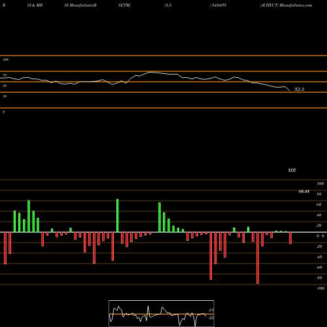Click the "(5,5" parameter text in header

[168, 5]
